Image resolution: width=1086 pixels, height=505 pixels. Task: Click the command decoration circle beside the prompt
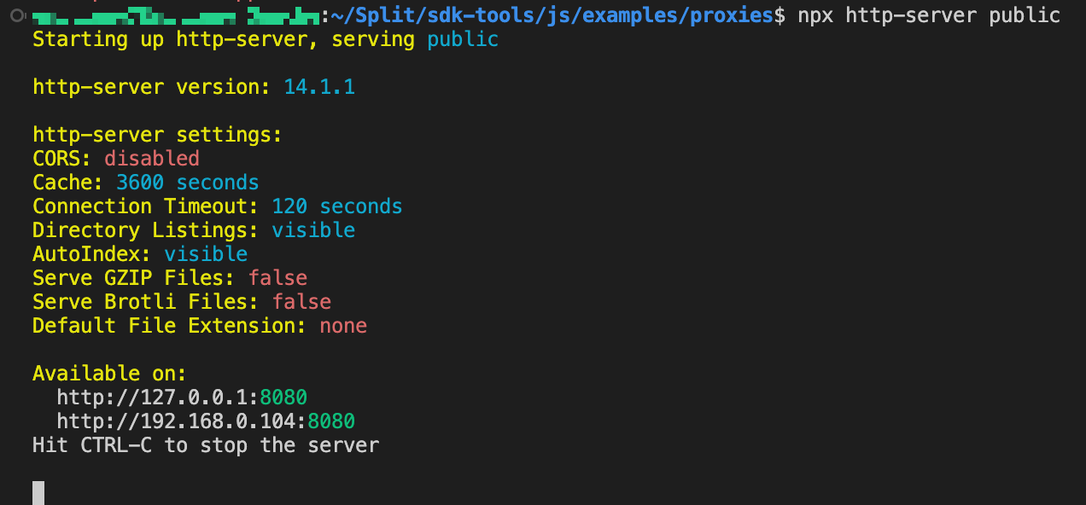(15, 15)
